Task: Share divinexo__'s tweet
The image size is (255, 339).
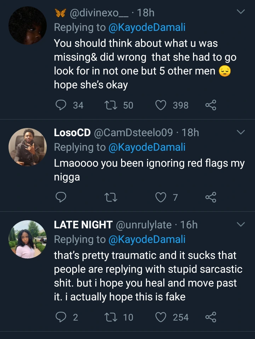Action: (x=210, y=105)
